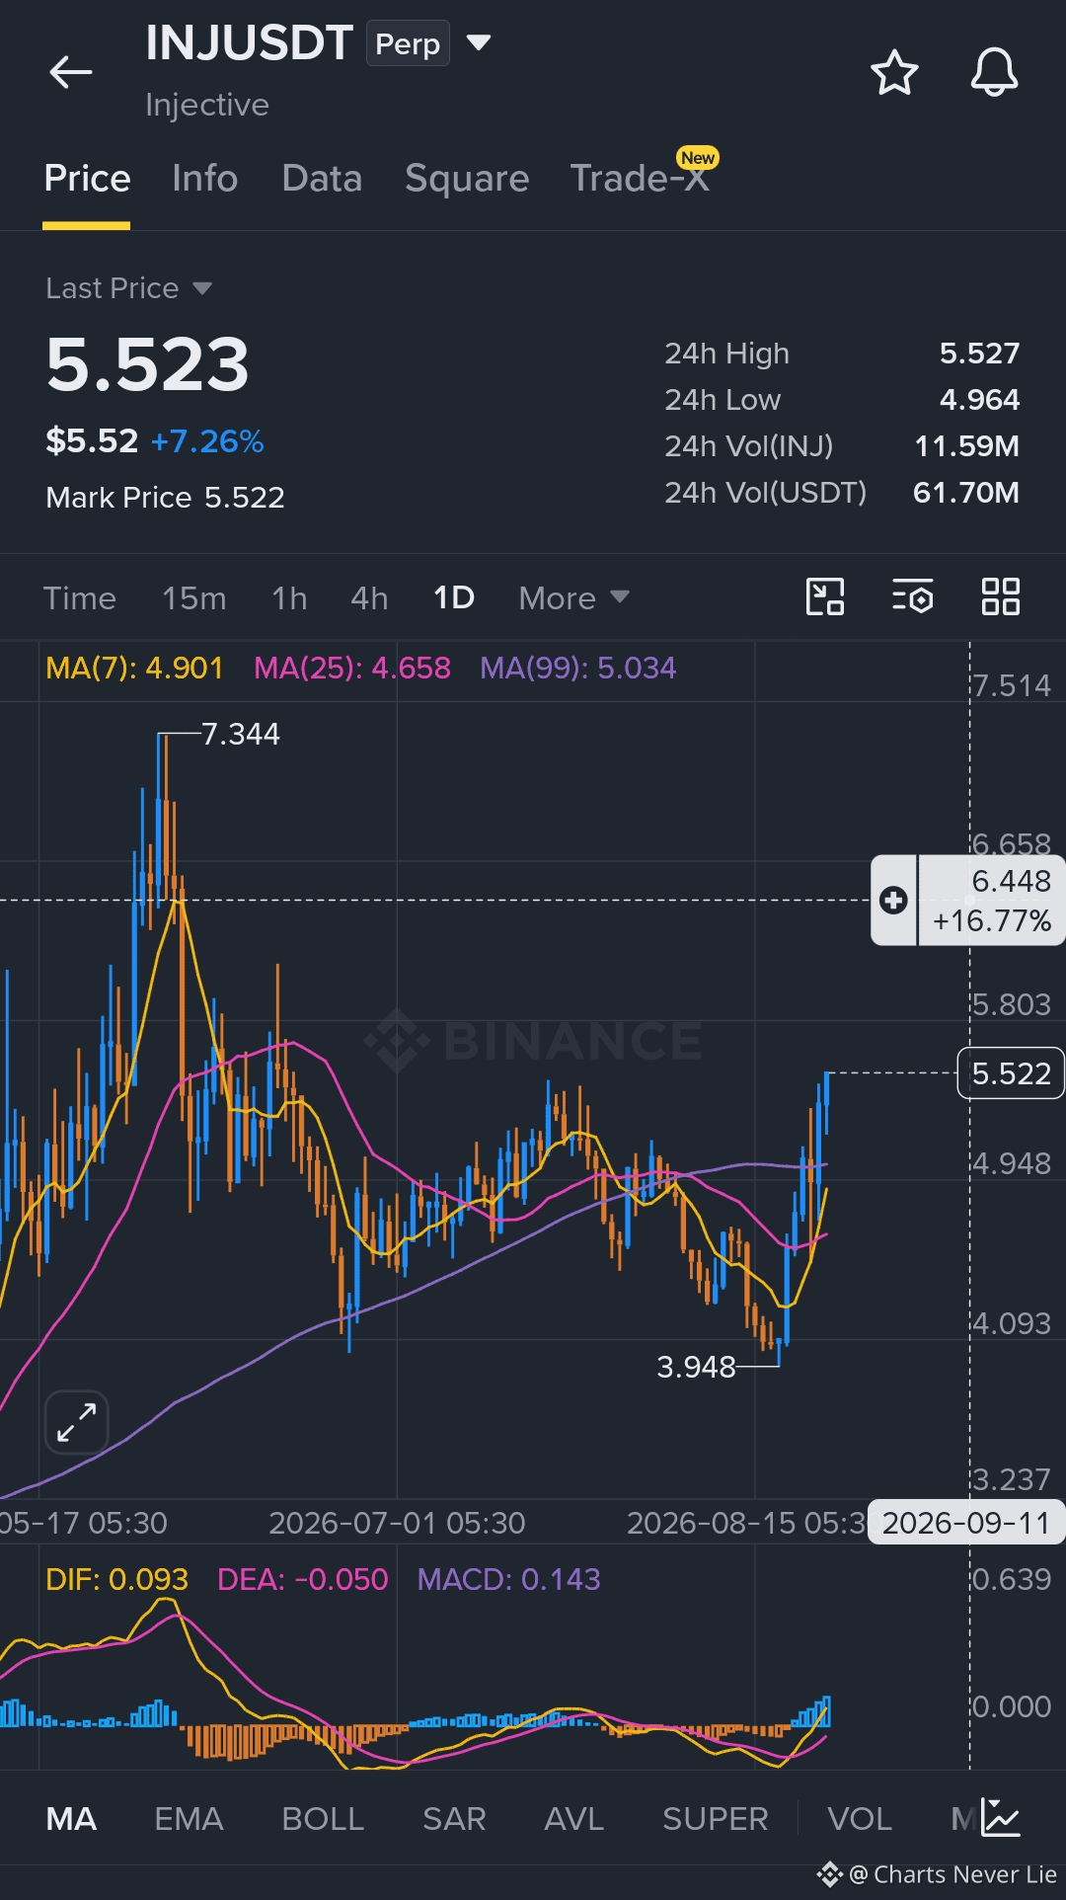Tap the 7.344 high marker on chart
1066x1900 pixels.
240,735
